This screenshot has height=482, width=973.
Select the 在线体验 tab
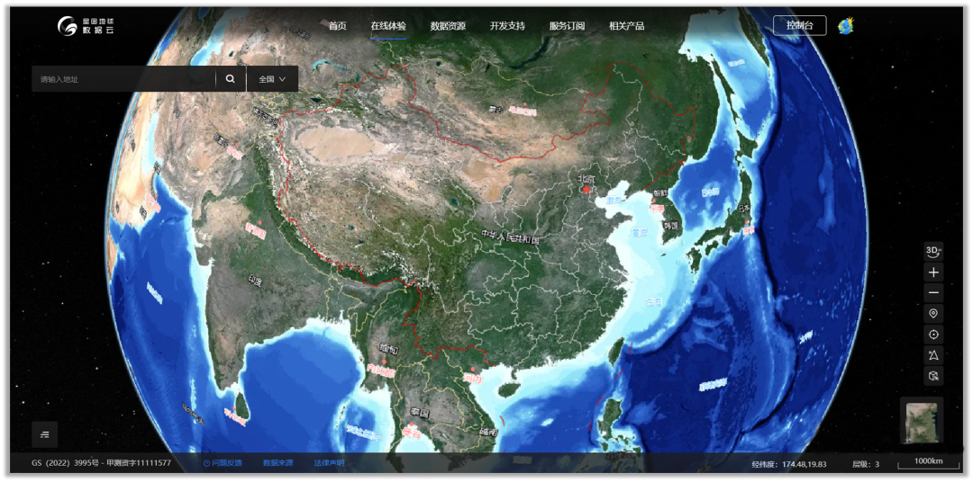388,26
